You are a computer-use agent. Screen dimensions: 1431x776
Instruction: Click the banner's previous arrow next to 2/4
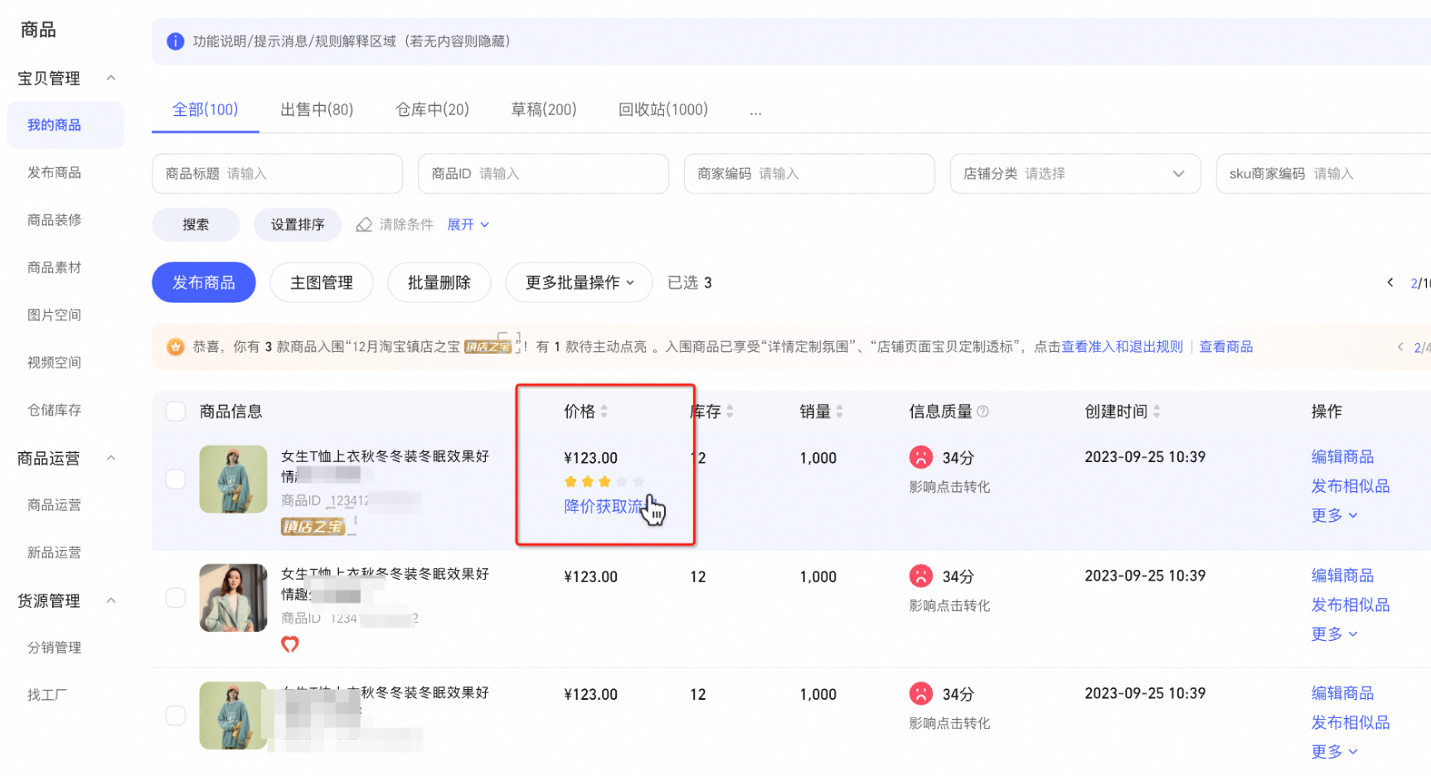click(1400, 347)
